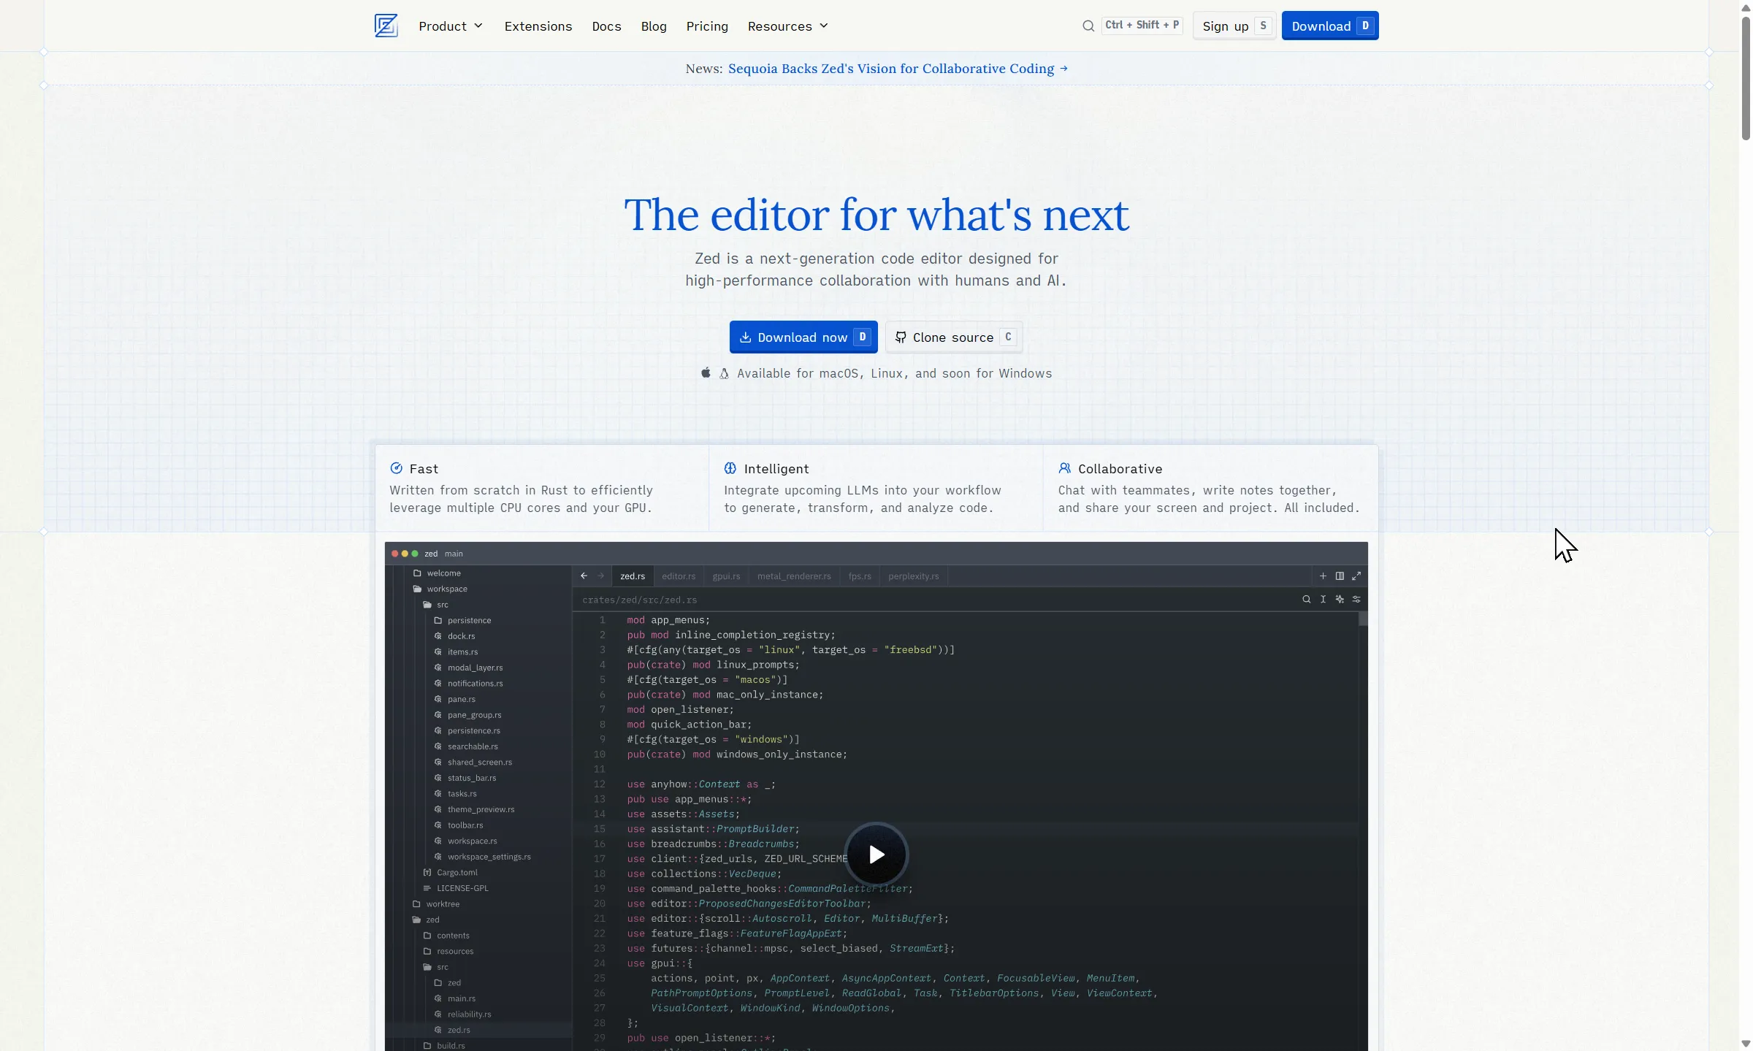Screen dimensions: 1753x1051
Task: Visit the Blog
Action: pyautogui.click(x=654, y=26)
